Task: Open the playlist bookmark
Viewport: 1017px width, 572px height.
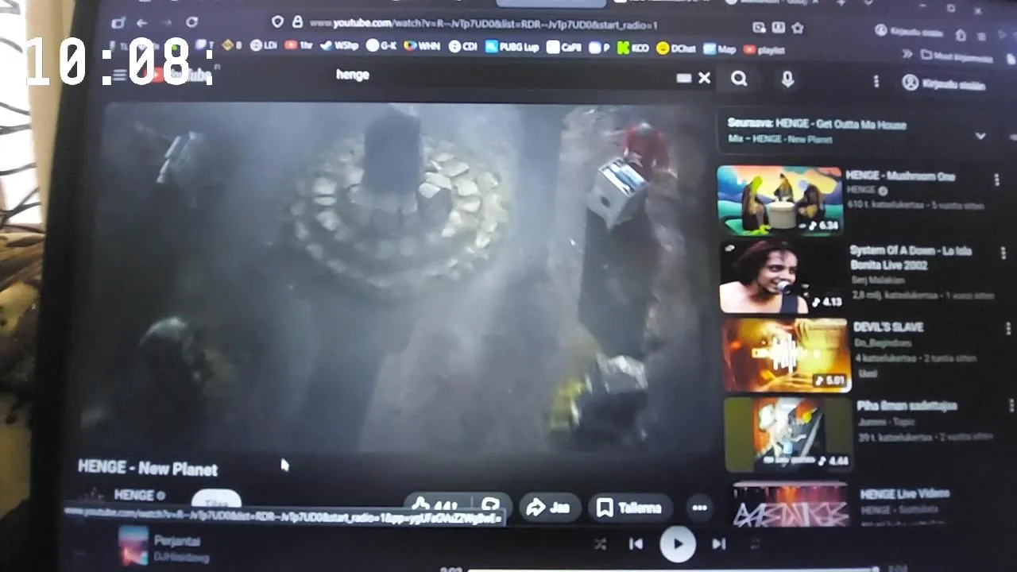Action: click(x=764, y=50)
